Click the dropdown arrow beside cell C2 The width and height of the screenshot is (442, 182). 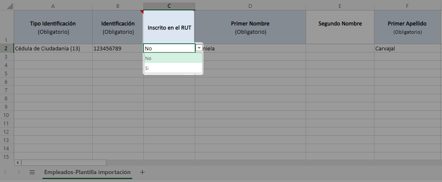tap(199, 48)
